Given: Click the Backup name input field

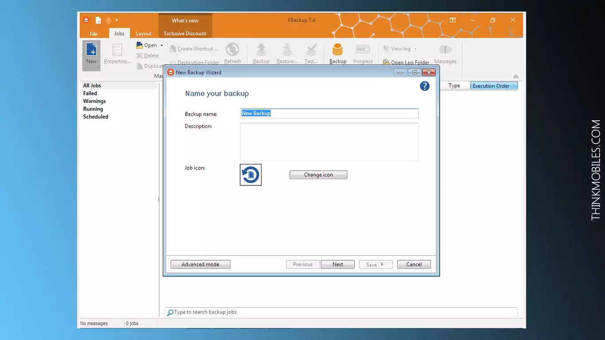Looking at the screenshot, I should 329,113.
